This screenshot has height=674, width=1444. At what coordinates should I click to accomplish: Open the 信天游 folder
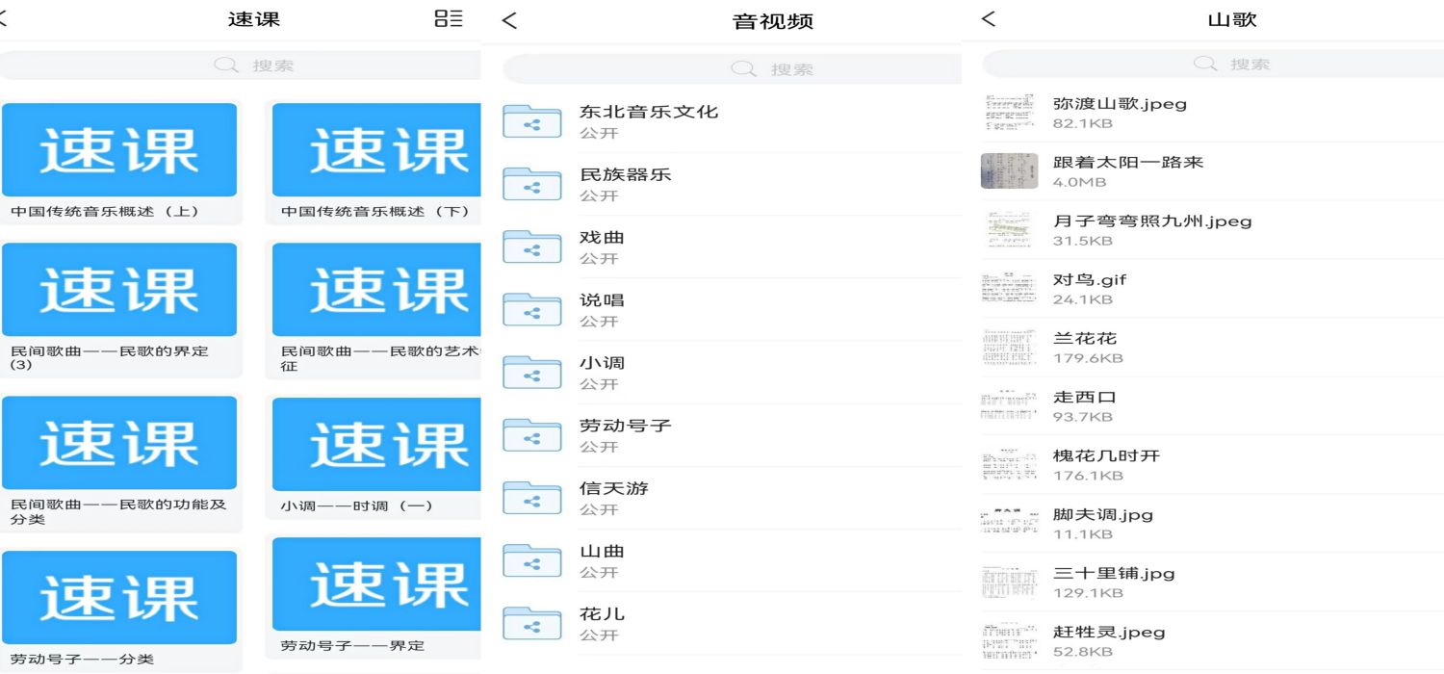[613, 488]
